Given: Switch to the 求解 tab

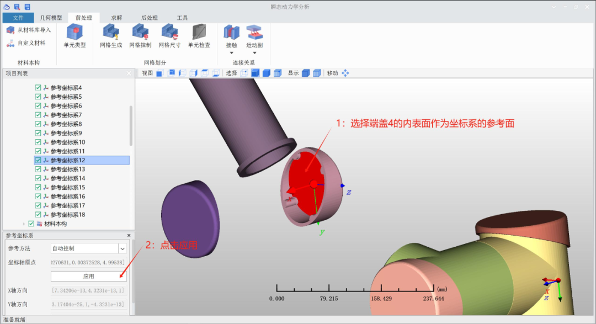Looking at the screenshot, I should [x=116, y=18].
